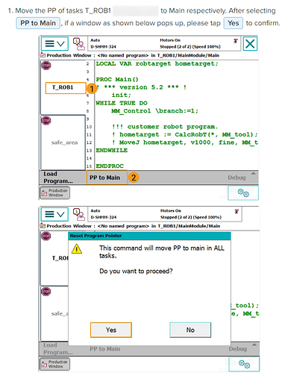Click the Production Window taskbar button in the dialog screenshot
282x373 pixels.
(x=54, y=364)
